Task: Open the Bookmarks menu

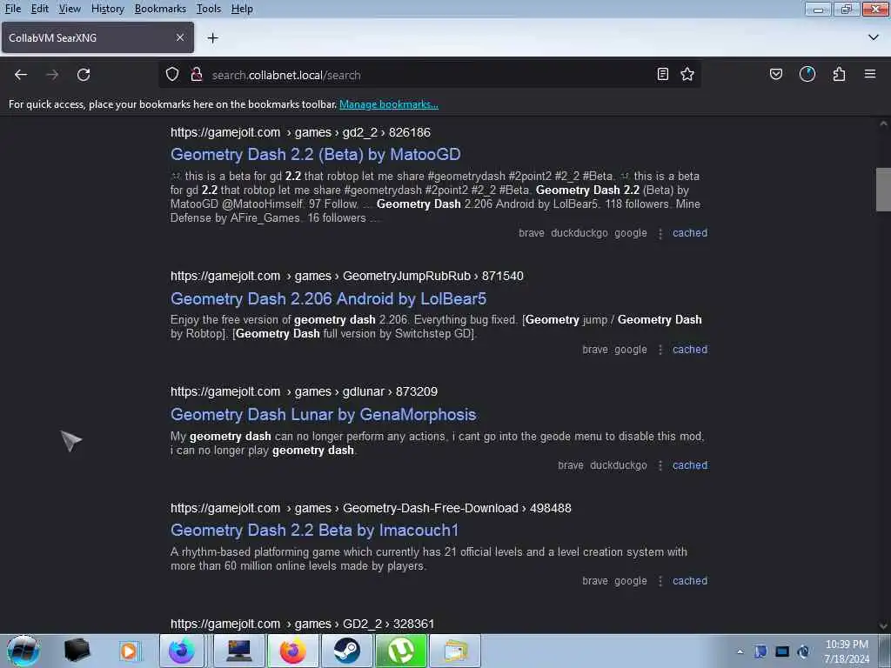Action: (160, 9)
